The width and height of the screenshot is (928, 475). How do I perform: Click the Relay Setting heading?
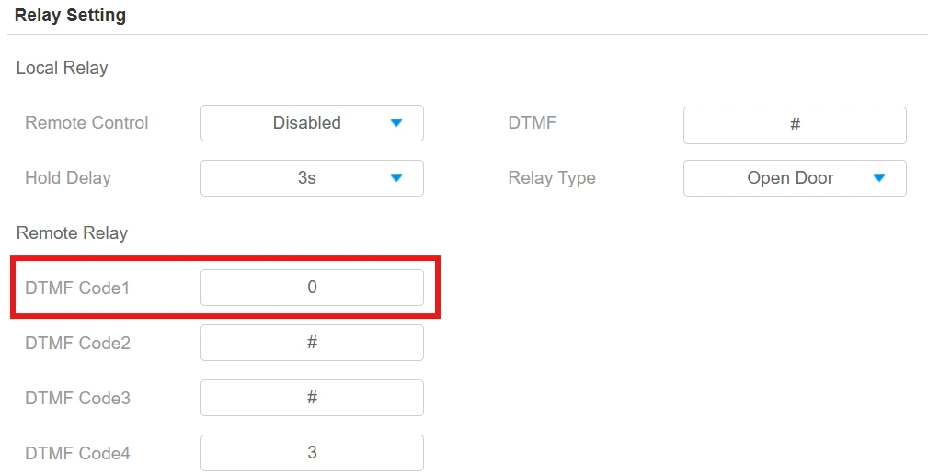(70, 16)
